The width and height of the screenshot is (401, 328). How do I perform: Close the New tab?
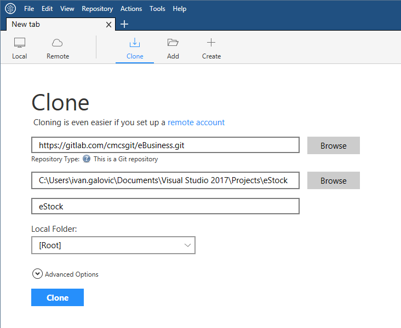click(x=108, y=25)
